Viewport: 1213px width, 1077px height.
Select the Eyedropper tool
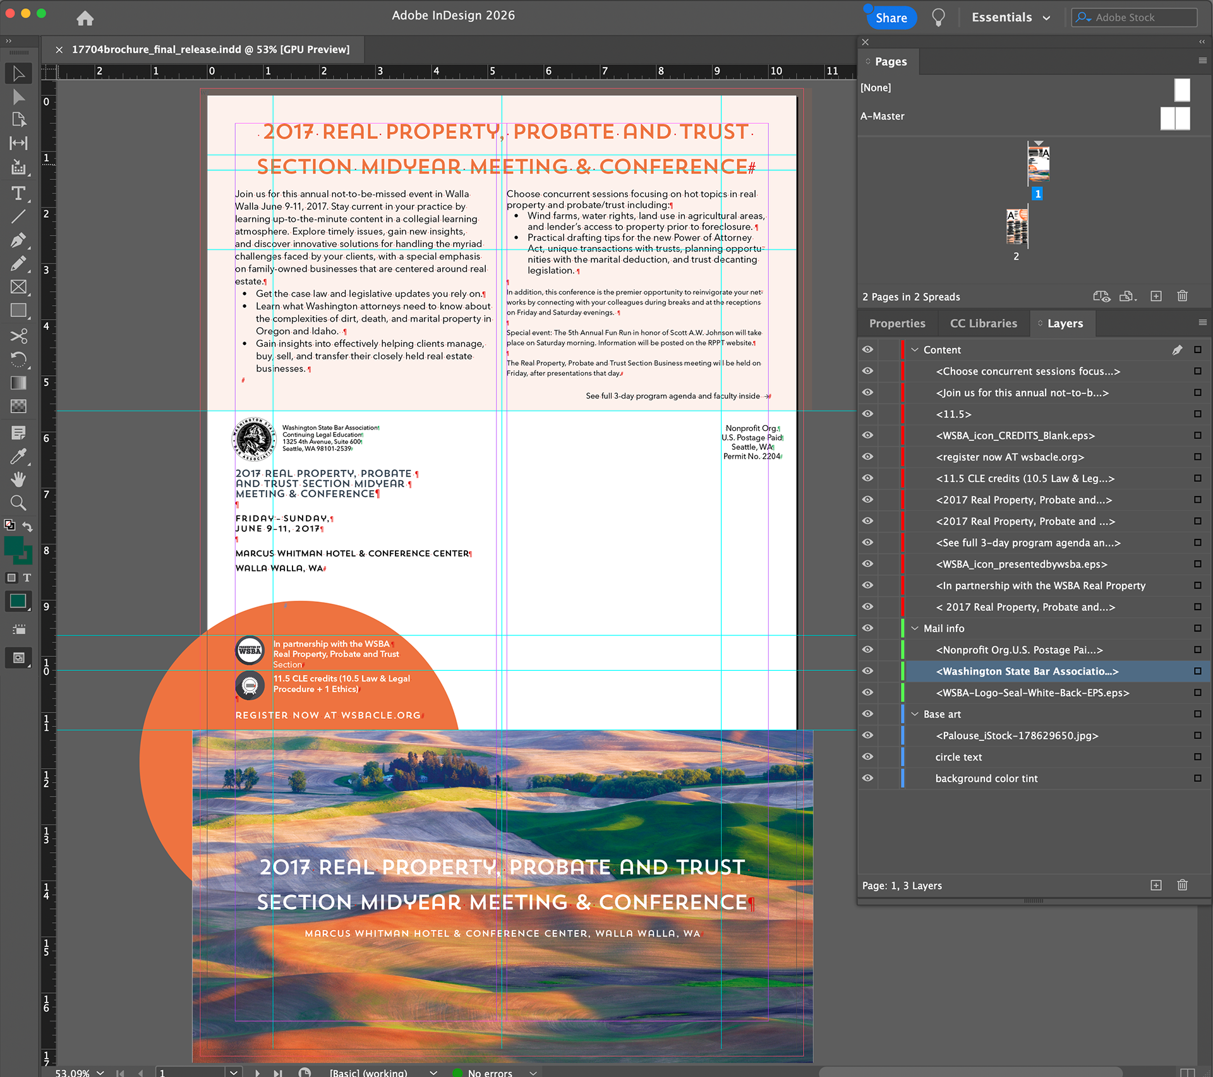18,456
